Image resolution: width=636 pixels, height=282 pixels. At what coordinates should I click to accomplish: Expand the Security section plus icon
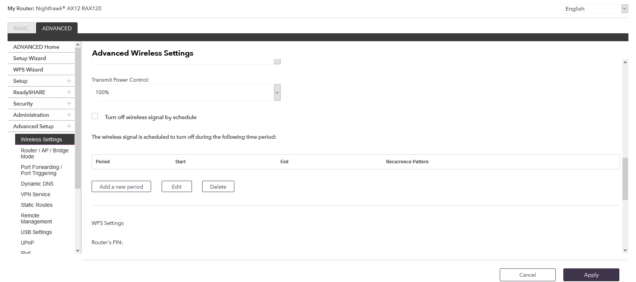(x=69, y=104)
